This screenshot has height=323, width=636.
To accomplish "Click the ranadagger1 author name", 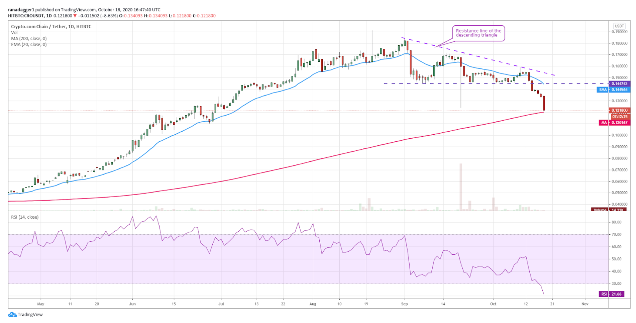I will point(21,9).
